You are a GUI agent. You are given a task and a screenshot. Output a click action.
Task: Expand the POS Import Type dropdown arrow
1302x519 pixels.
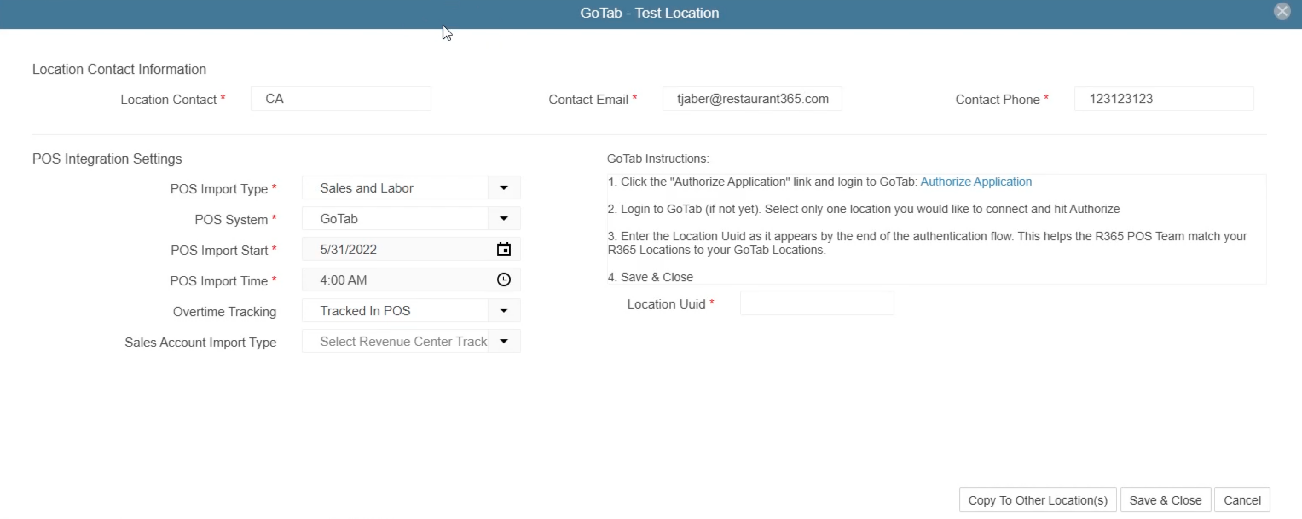pos(503,188)
